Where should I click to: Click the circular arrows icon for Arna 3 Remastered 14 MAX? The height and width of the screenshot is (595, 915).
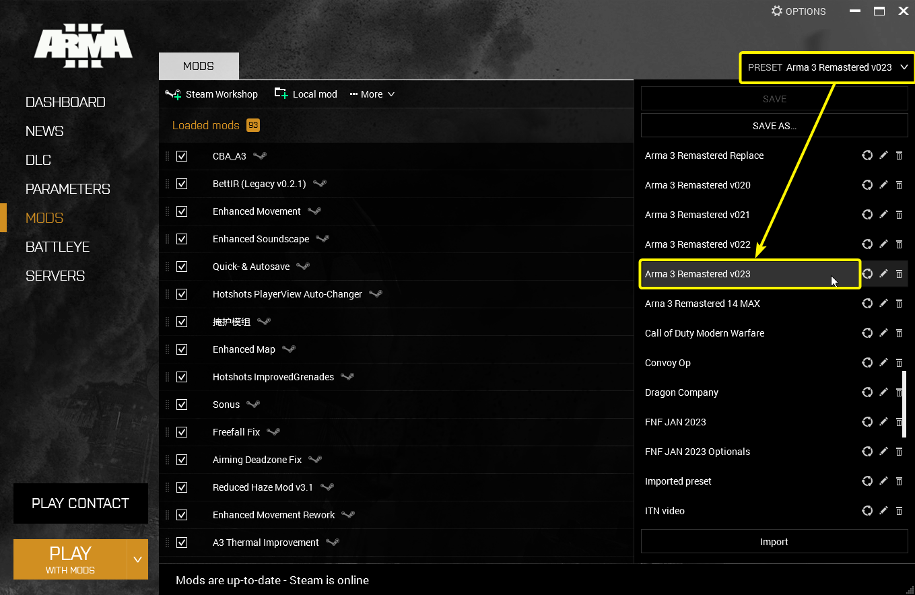pos(867,304)
